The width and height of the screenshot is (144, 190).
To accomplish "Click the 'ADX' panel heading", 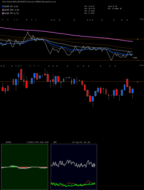I will tap(55, 142).
